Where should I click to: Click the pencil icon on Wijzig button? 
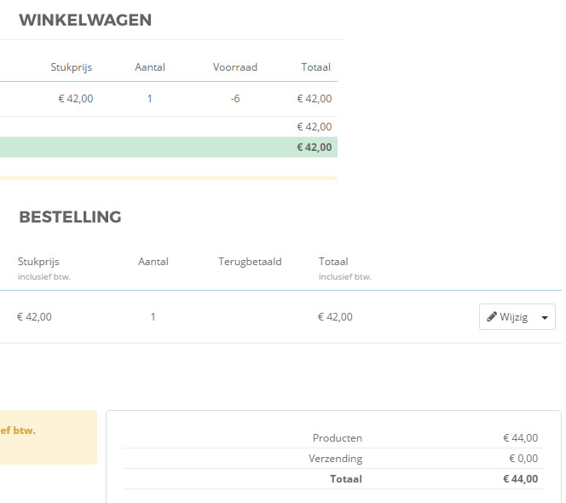pos(492,317)
